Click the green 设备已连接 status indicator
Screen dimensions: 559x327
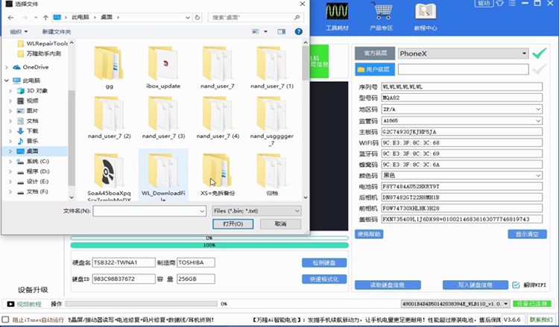click(x=532, y=304)
